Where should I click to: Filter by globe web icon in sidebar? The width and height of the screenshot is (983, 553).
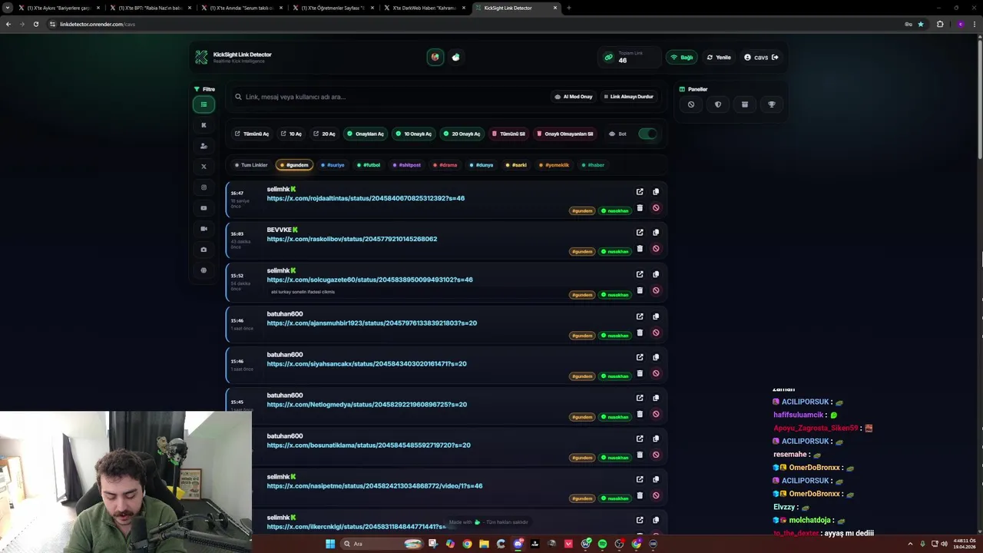[x=204, y=270]
